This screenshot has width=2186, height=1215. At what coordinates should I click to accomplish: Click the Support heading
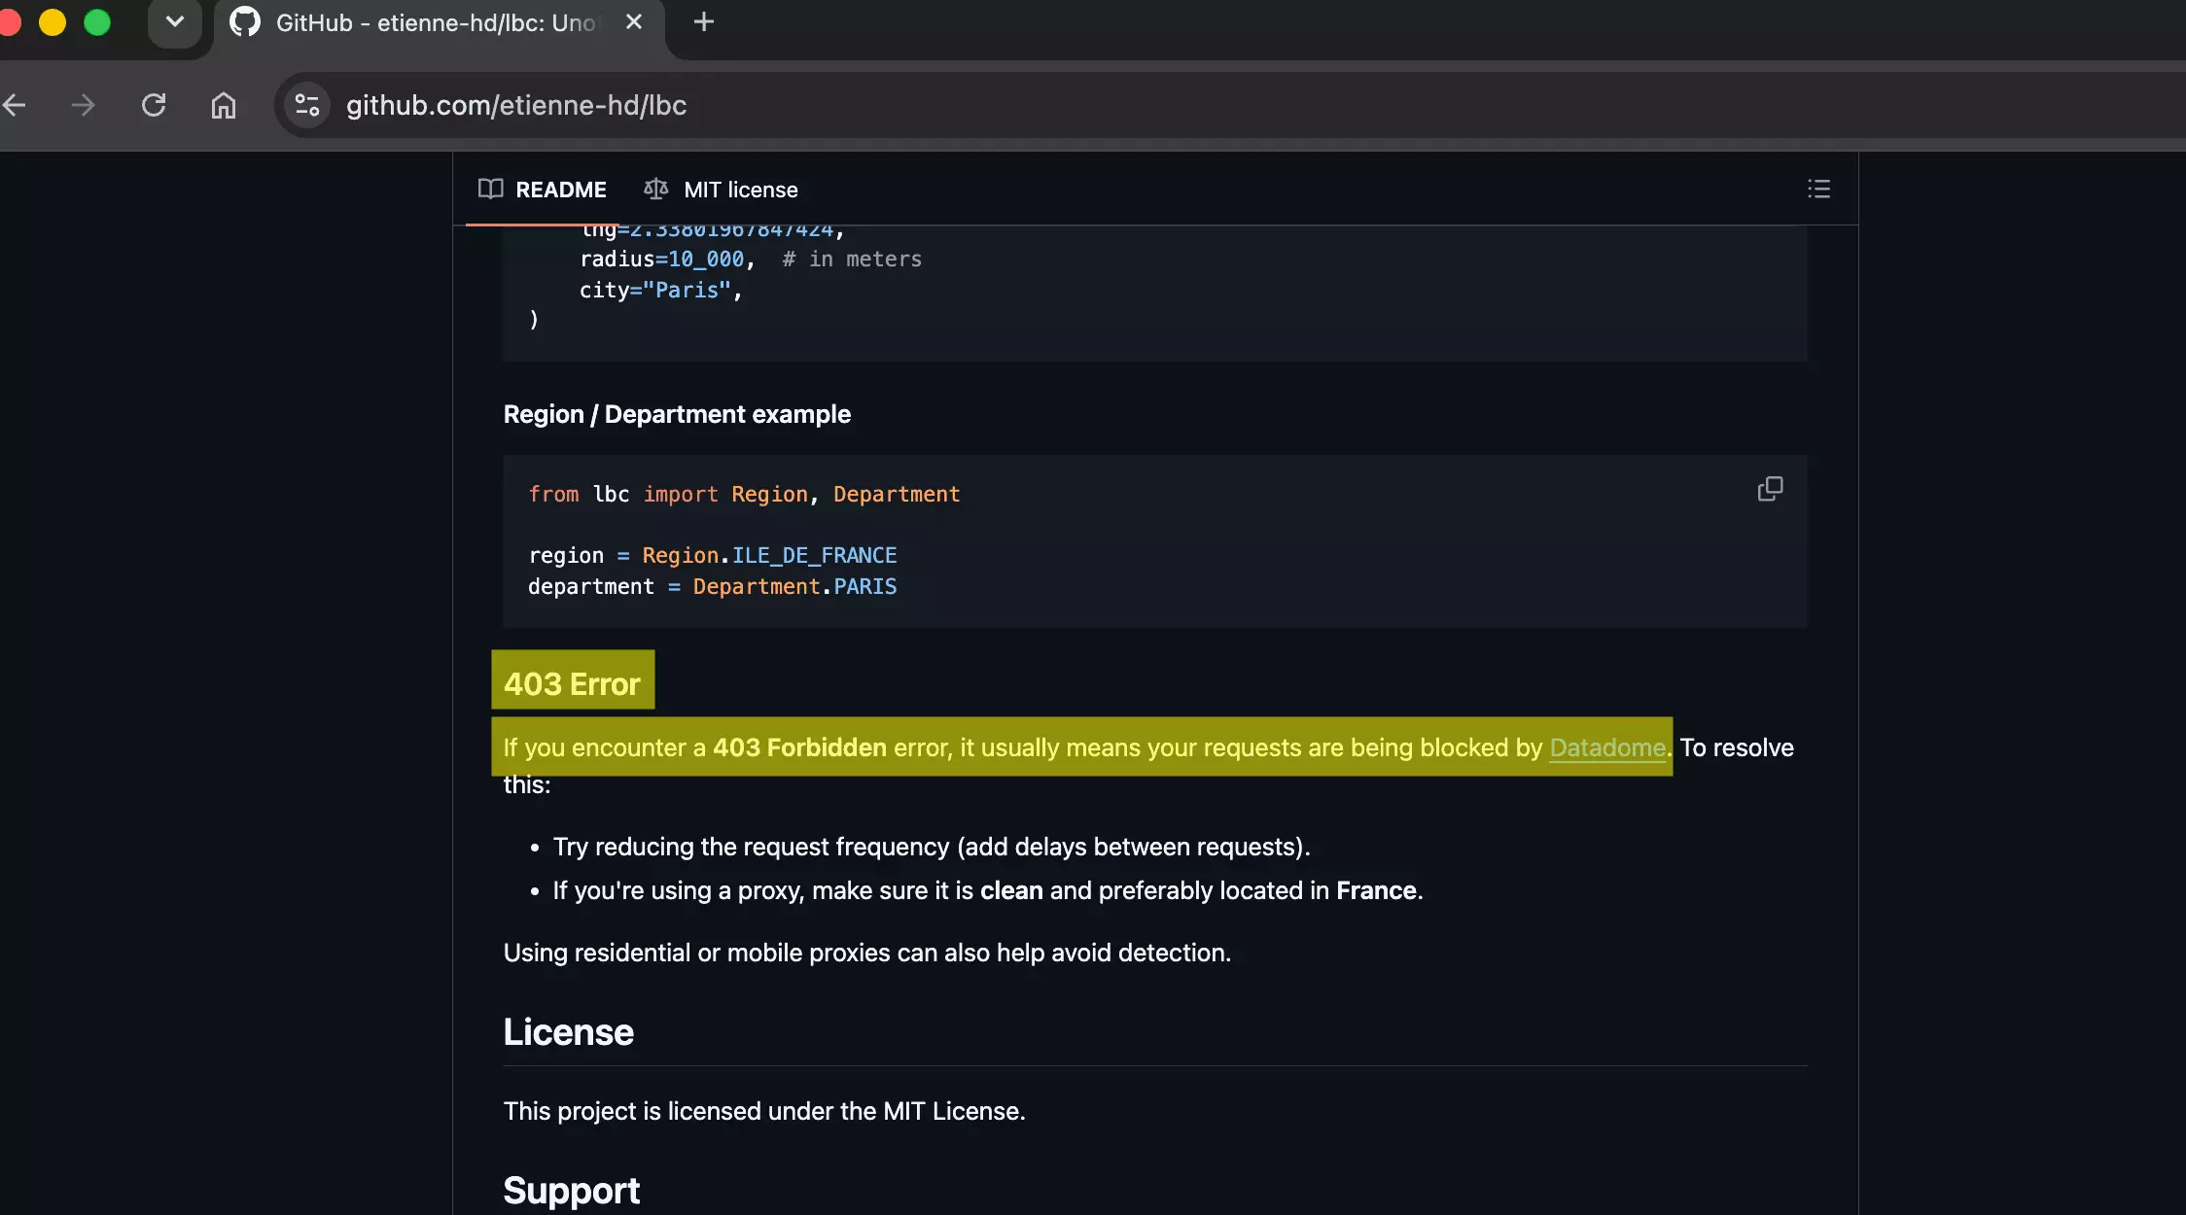click(x=572, y=1191)
